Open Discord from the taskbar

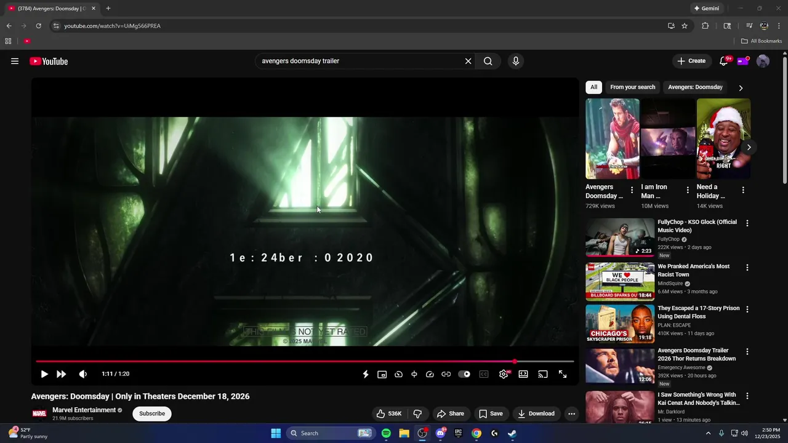tap(441, 433)
